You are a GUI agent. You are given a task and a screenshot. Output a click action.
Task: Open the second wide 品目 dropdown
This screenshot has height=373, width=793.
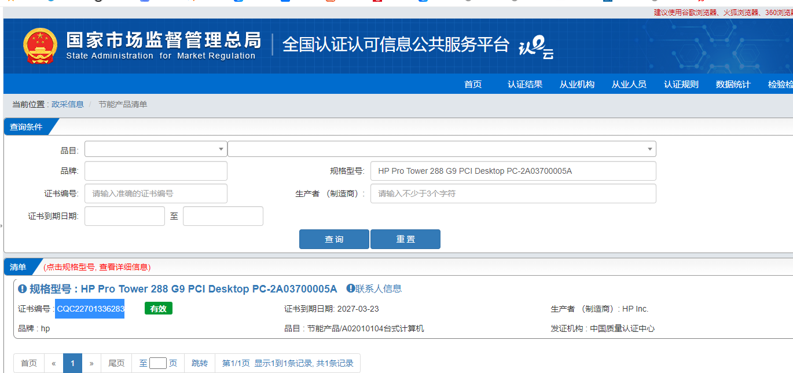click(442, 149)
